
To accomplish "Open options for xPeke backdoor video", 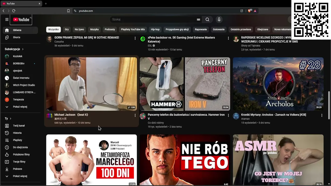I will (x=228, y=38).
